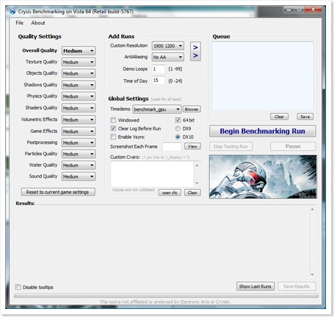Viewport: 334px width, 317px height.
Task: Click the Save Results button
Action: click(x=297, y=286)
